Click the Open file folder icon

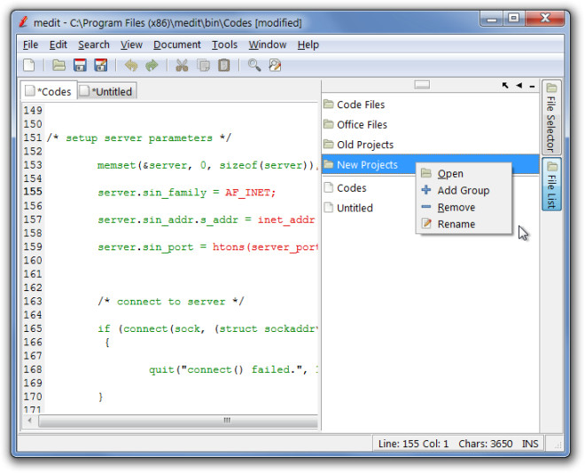pyautogui.click(x=58, y=66)
